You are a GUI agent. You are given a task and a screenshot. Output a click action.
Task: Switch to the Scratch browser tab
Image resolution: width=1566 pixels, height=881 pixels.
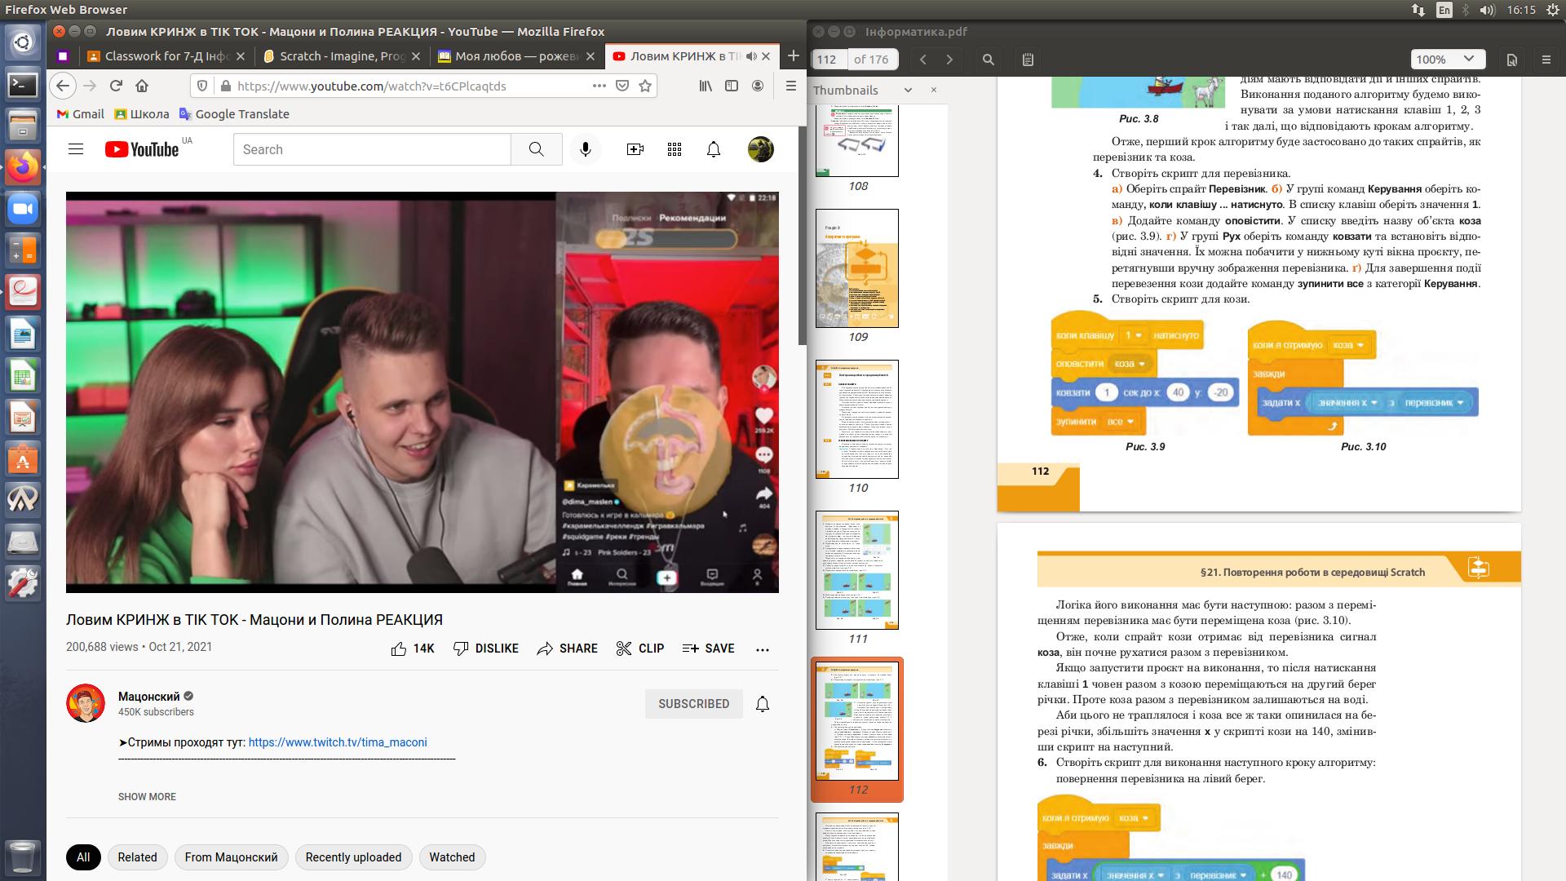(x=341, y=56)
